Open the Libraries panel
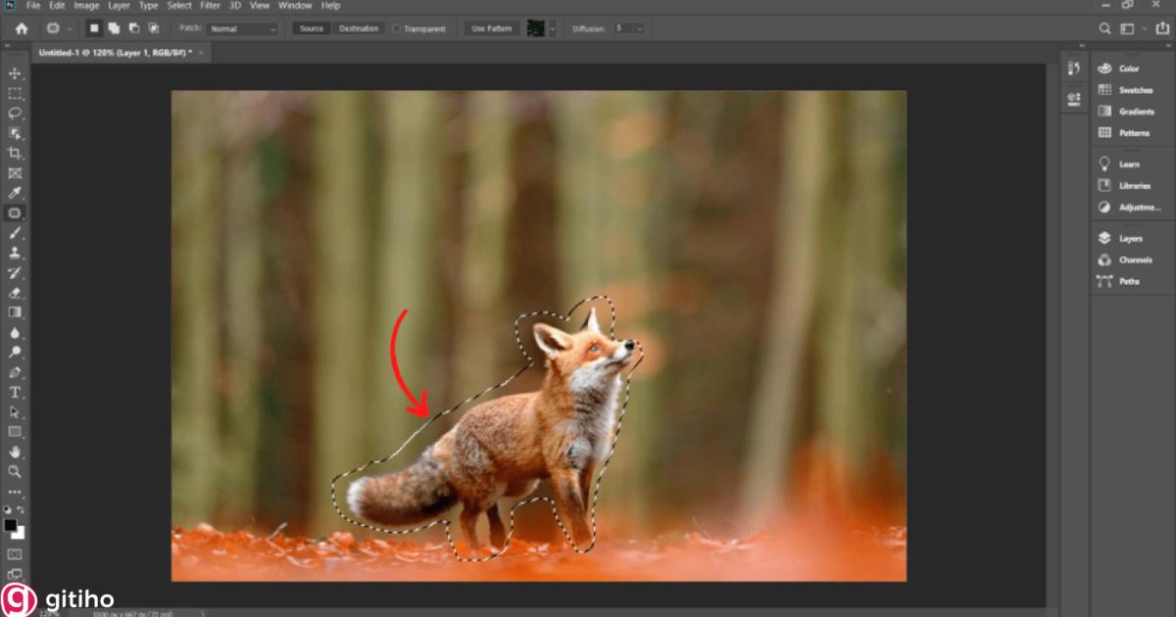Image resolution: width=1176 pixels, height=617 pixels. (x=1133, y=185)
